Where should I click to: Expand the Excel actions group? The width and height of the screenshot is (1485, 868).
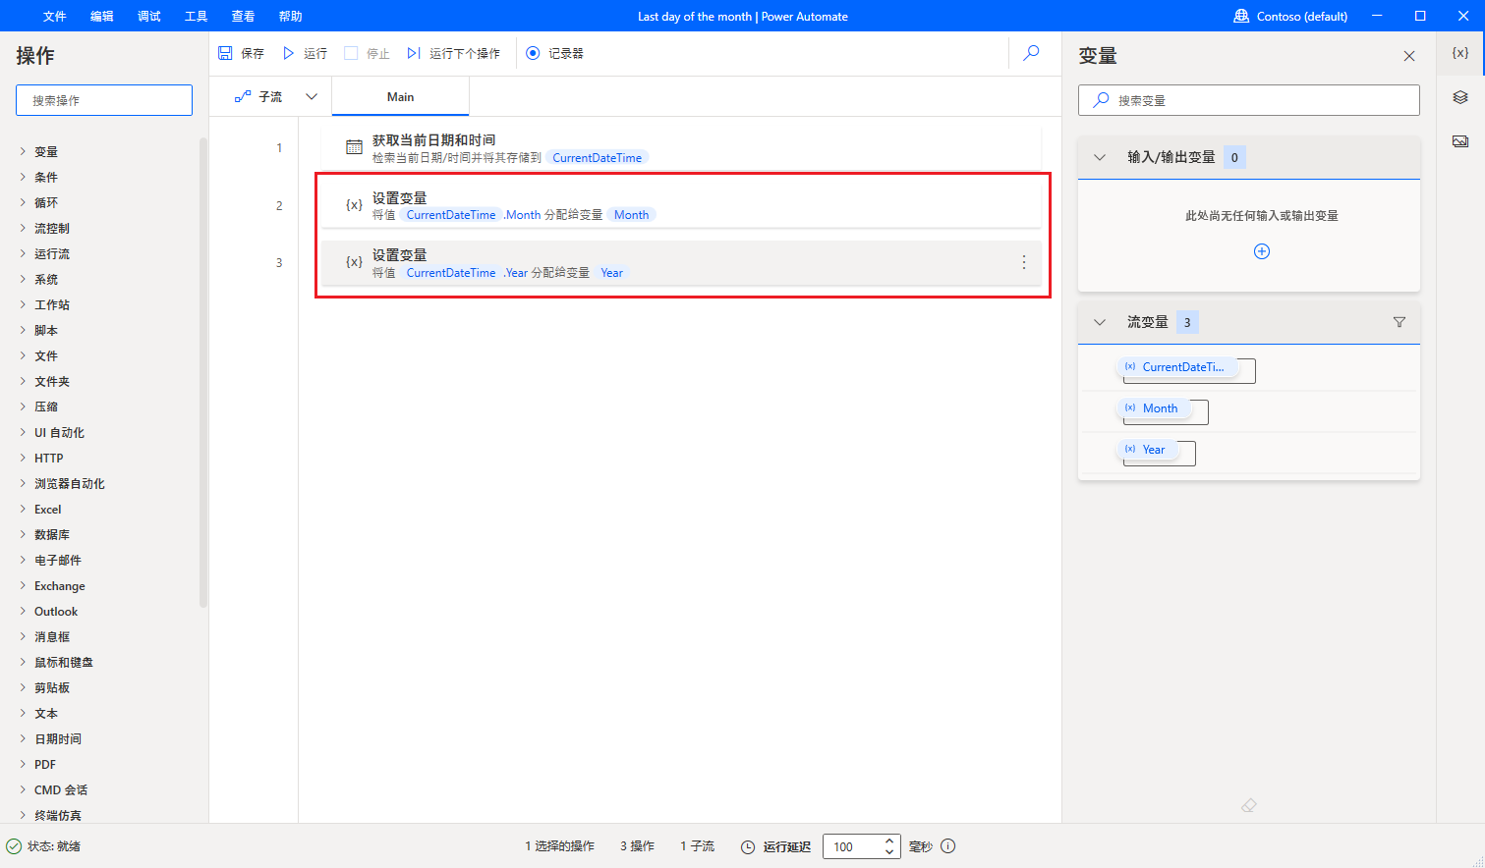(24, 509)
